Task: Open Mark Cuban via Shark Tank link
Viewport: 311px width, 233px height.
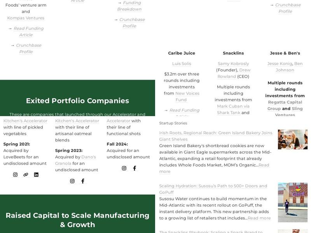Action: point(233,110)
